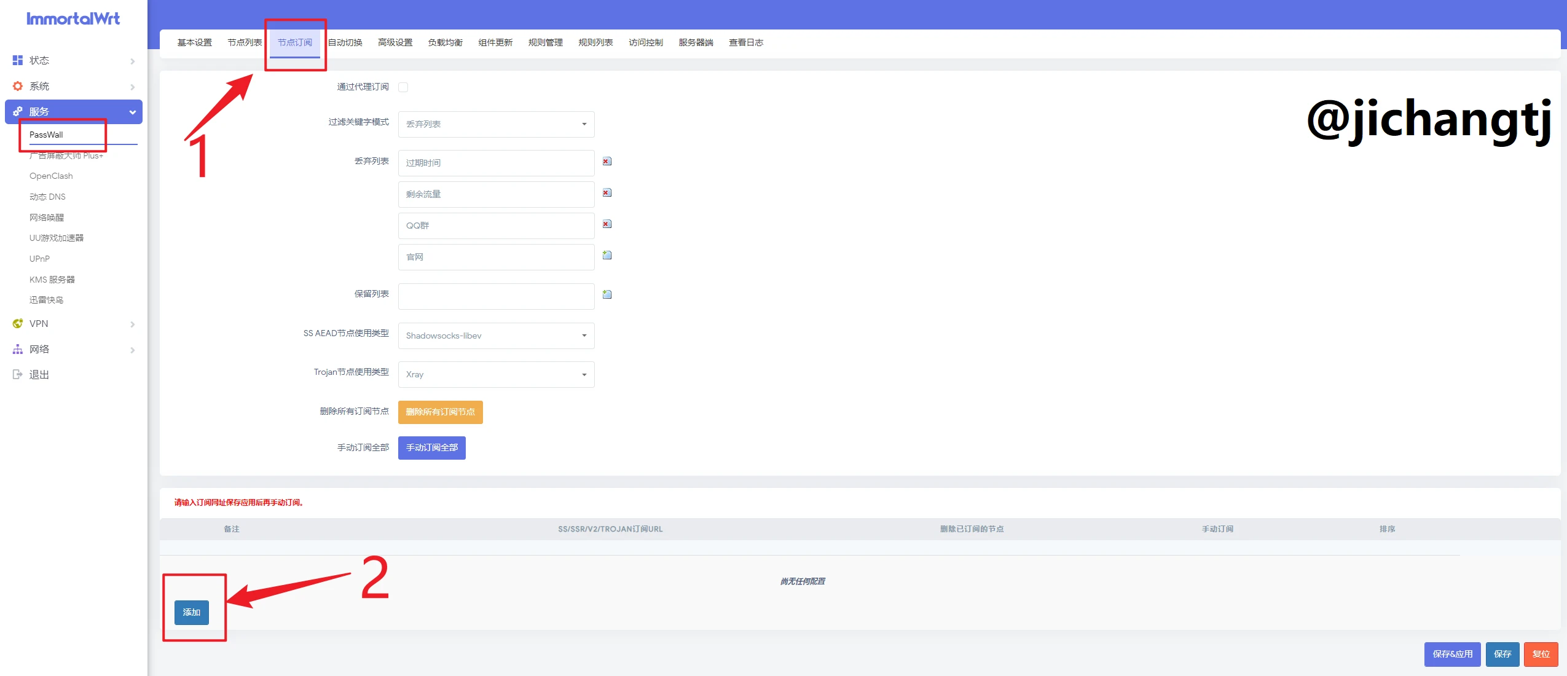Open the 查看日志 tab
The height and width of the screenshot is (676, 1567).
coord(746,42)
